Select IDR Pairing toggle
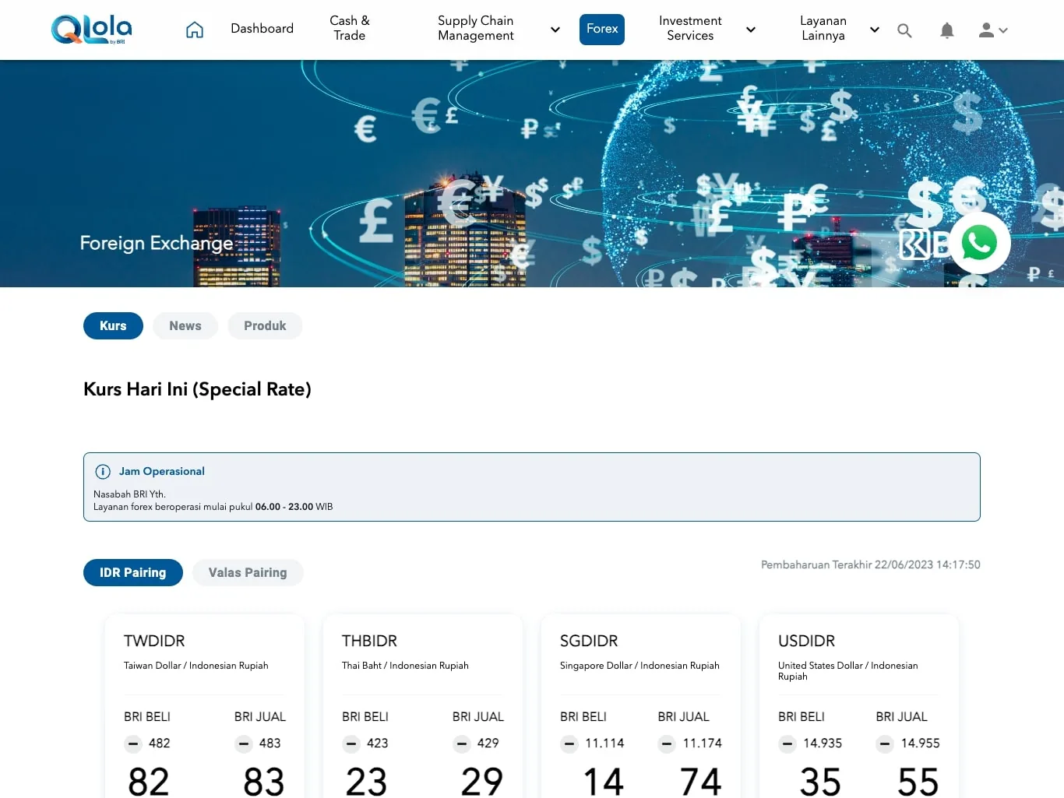1064x798 pixels. coord(133,573)
